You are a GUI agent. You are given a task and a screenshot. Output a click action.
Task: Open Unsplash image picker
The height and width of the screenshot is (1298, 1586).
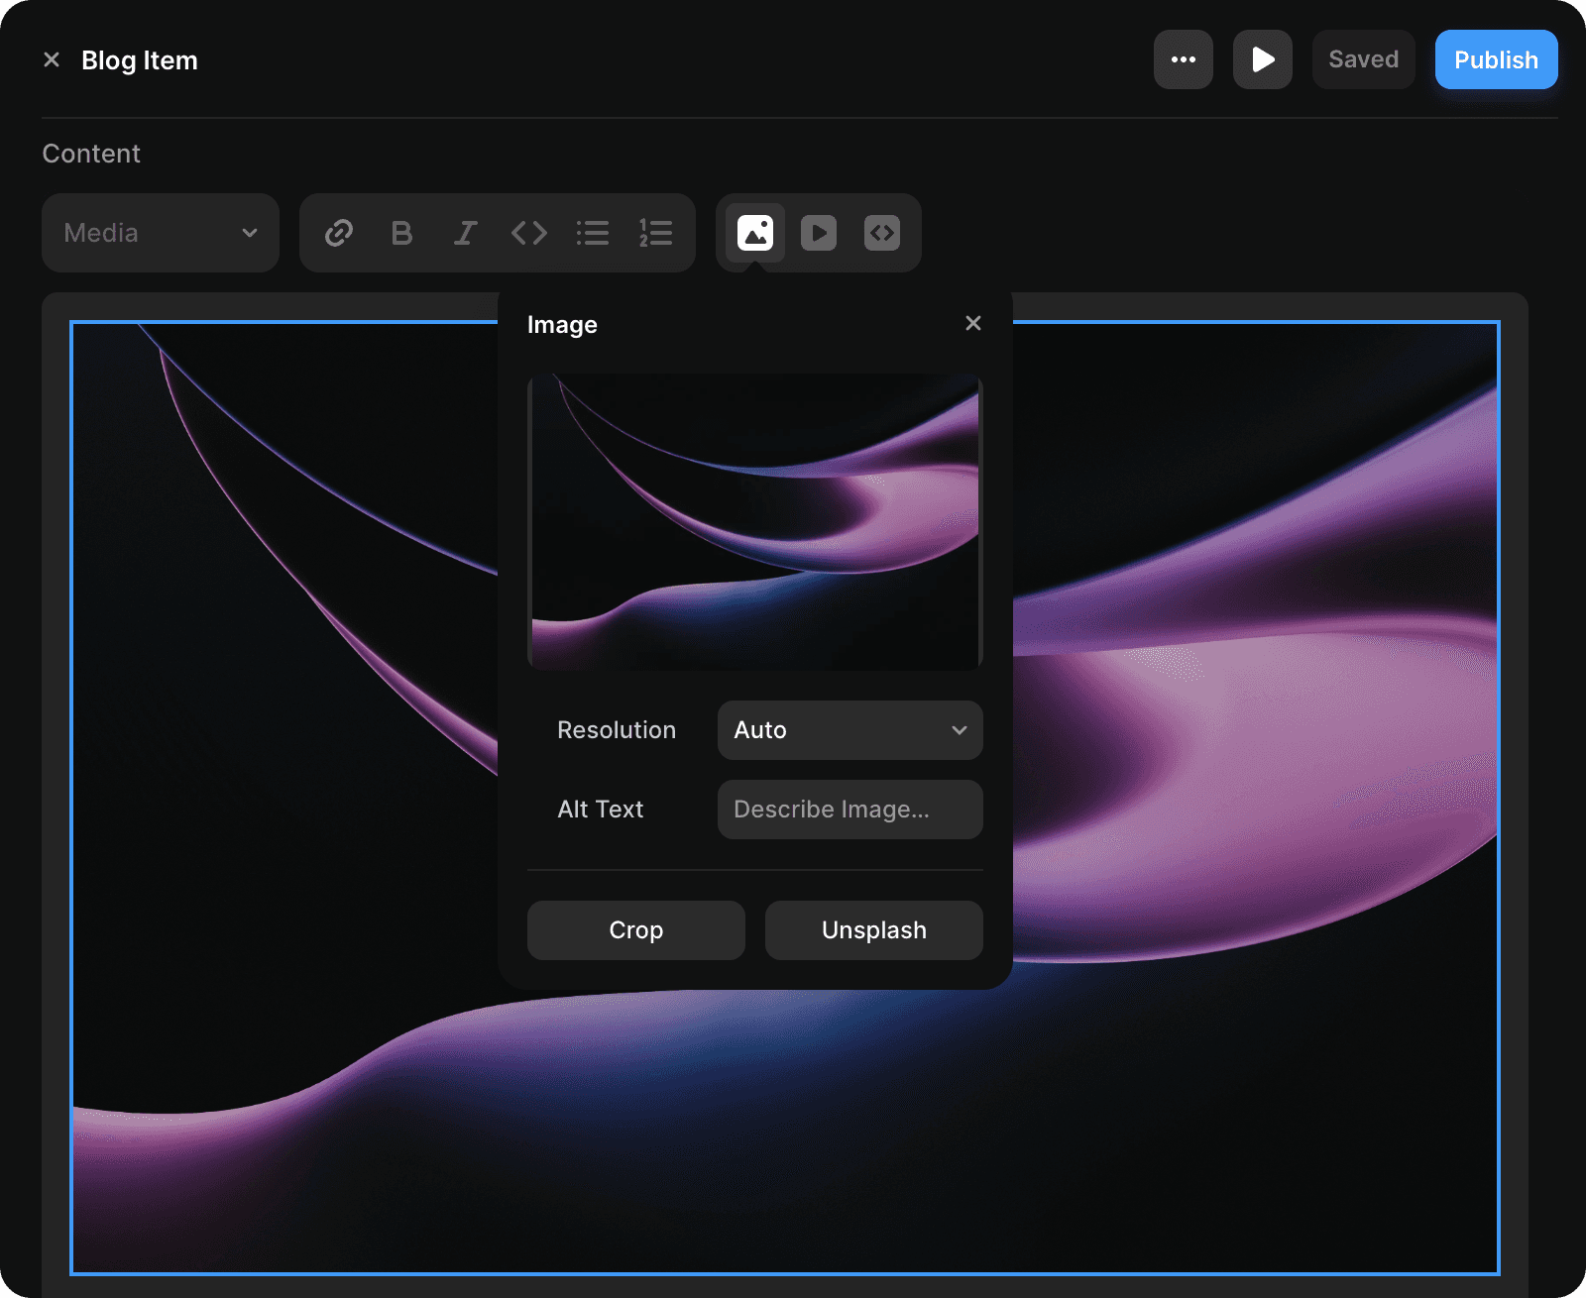click(873, 930)
